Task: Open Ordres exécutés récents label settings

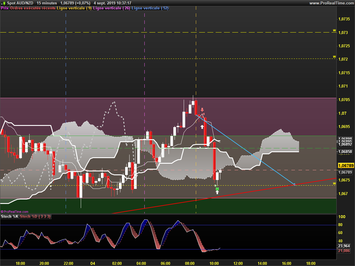Action: [33, 8]
